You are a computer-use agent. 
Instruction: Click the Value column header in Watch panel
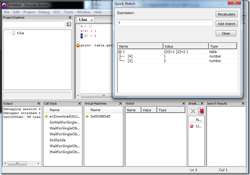(x=149, y=110)
